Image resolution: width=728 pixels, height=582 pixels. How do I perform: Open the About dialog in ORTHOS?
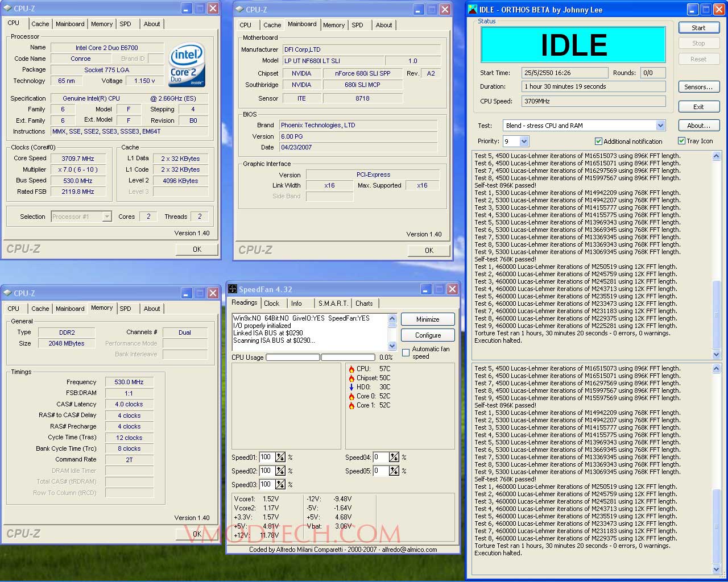pos(698,126)
